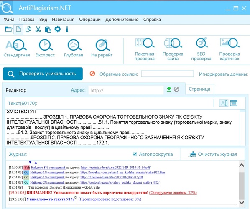Jump to next match with down triangle
Screen dimensions: 250x209
click(x=30, y=163)
